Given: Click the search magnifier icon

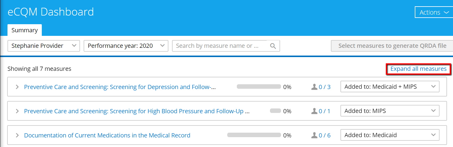Looking at the screenshot, I should pos(273,46).
